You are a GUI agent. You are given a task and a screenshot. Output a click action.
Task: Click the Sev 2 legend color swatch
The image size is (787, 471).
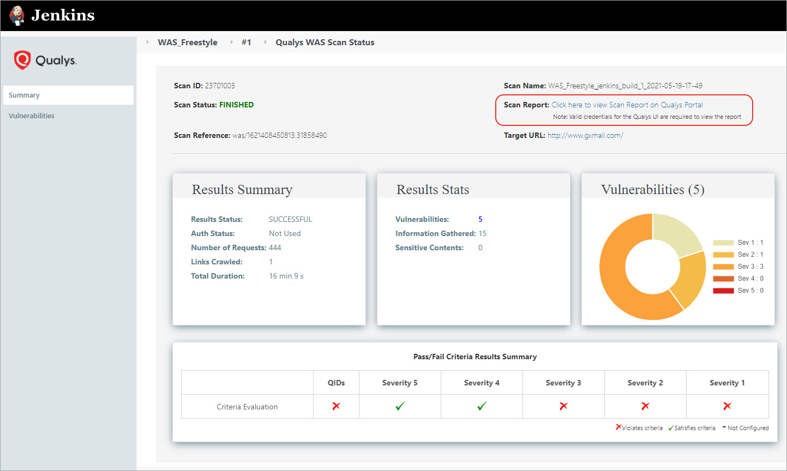(x=723, y=255)
